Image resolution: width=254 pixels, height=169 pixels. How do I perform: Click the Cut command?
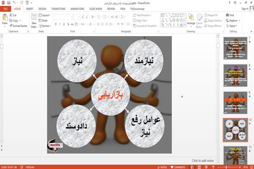tap(13, 15)
